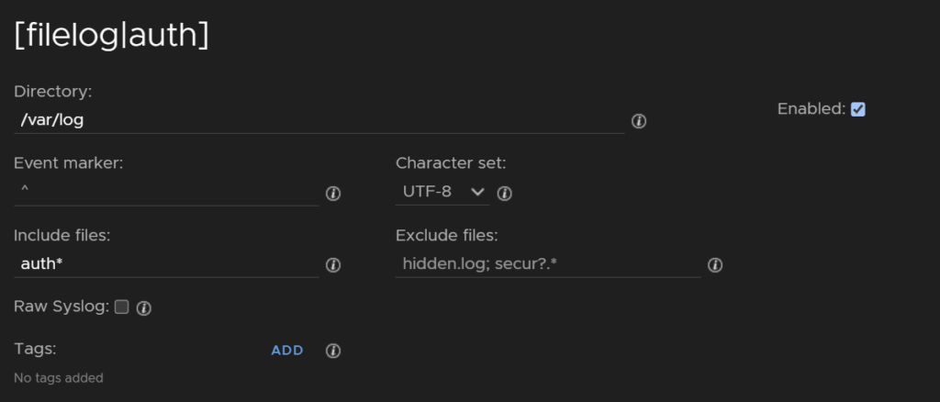Image resolution: width=940 pixels, height=402 pixels.
Task: Click the Include files info icon
Action: click(x=333, y=265)
